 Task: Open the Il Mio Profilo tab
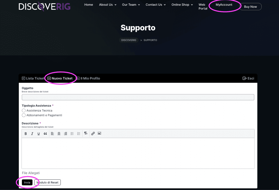click(88, 78)
